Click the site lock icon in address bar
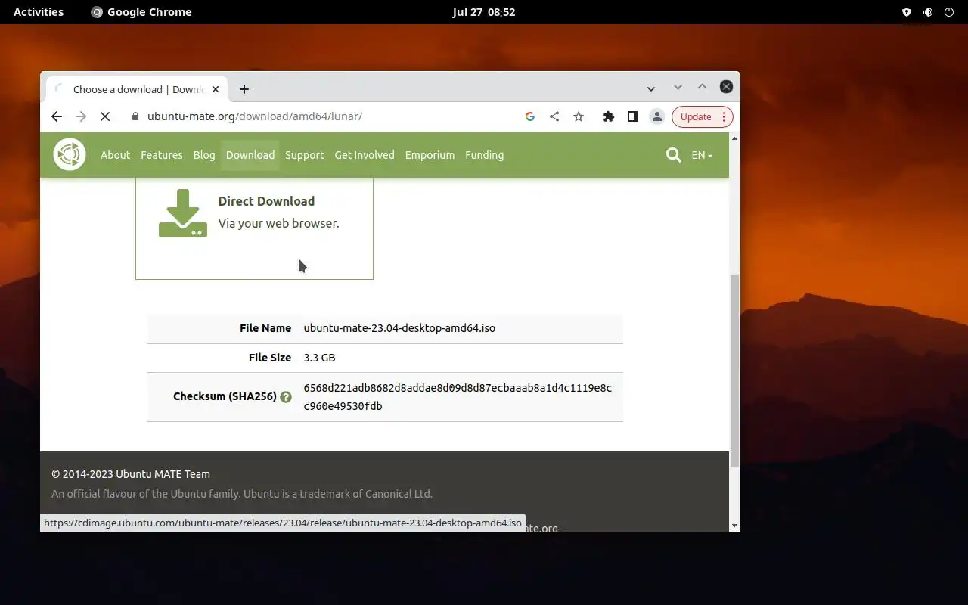 tap(135, 116)
